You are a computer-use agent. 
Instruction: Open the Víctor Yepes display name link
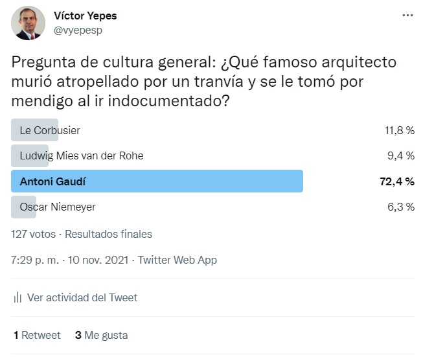[85, 16]
